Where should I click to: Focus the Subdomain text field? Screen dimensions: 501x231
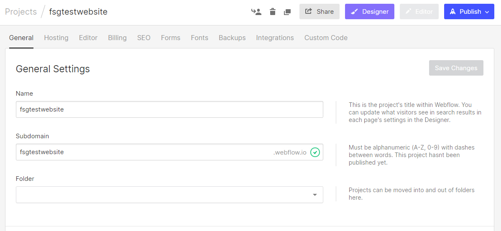tap(142, 152)
